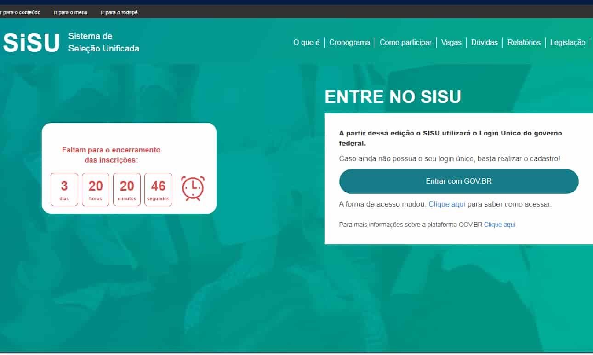The width and height of the screenshot is (593, 355).
Task: Click the SiSU logo
Action: pyautogui.click(x=32, y=43)
